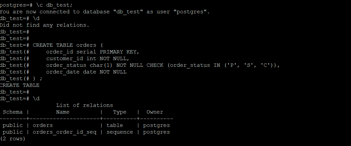Screen dimensions: 351x146
Task: Click 'orders_order_id_seq' relation name
Action: 65,132
